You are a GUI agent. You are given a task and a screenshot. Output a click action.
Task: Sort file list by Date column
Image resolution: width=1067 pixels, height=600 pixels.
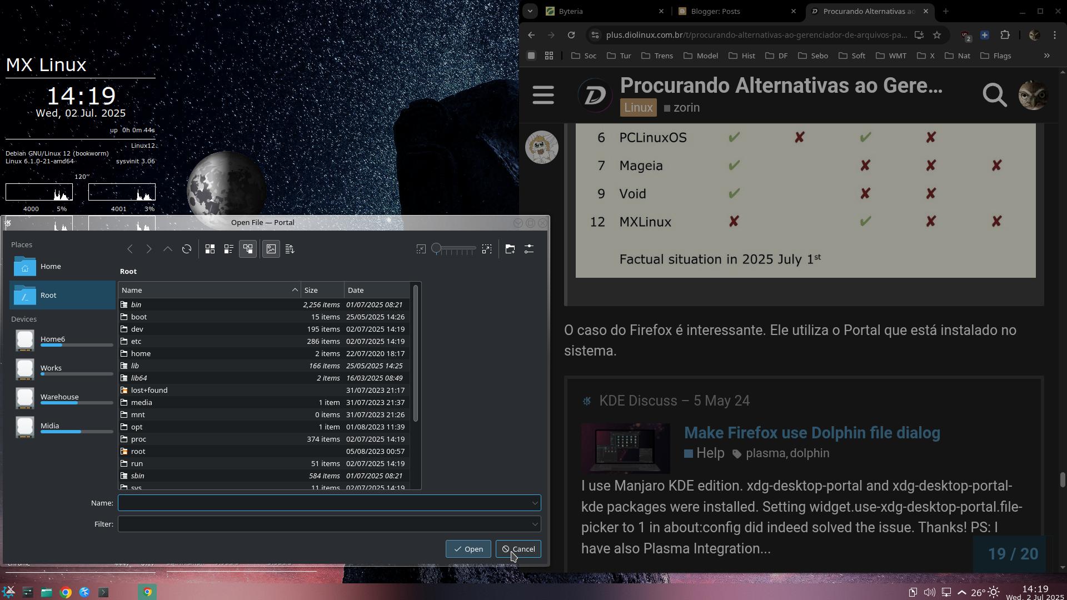tap(377, 290)
